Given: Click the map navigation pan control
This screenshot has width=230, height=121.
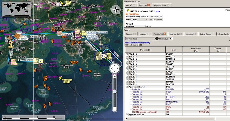Looking at the screenshot, I should click(115, 68).
